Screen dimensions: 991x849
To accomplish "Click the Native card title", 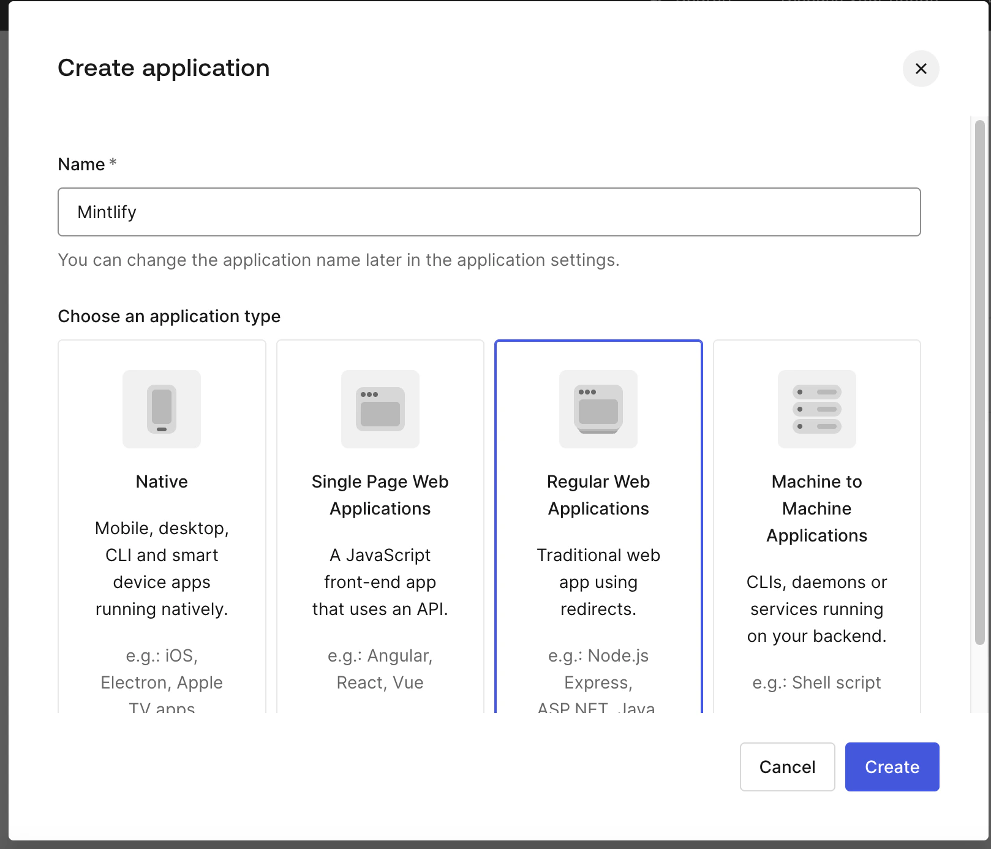I will (161, 481).
